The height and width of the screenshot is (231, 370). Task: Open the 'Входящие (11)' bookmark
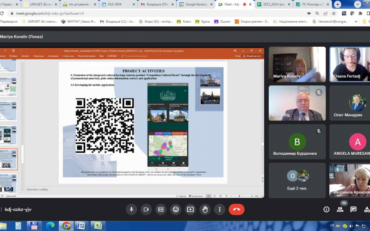coord(117,21)
